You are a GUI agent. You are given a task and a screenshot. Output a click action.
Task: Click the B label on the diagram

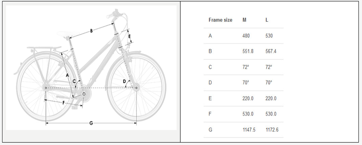click(91, 31)
